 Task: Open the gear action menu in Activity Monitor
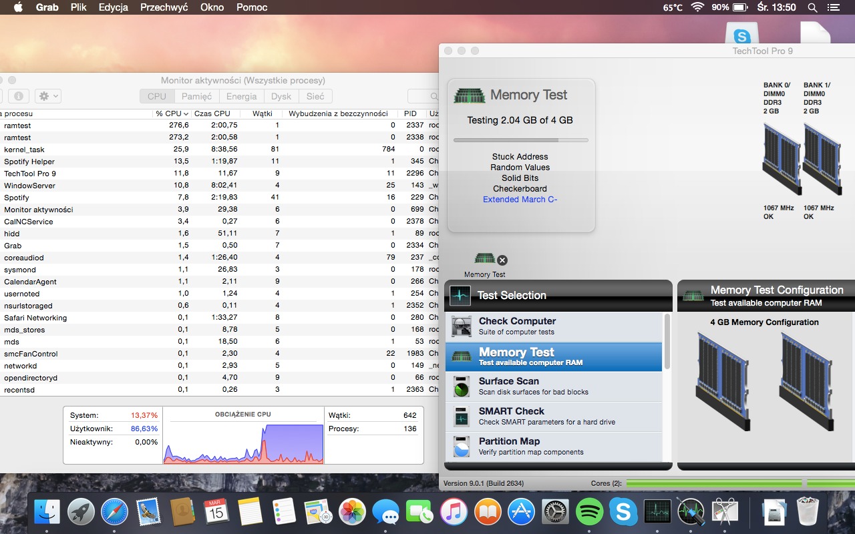coord(47,96)
